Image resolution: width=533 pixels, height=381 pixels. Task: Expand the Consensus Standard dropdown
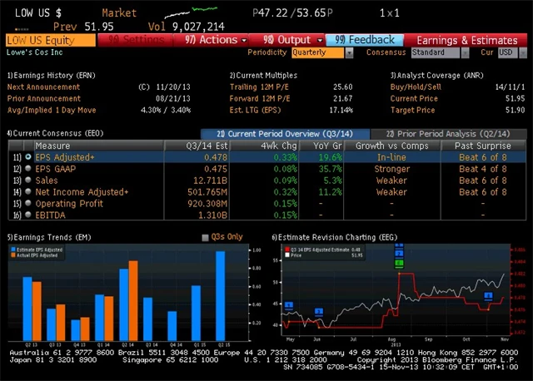(x=440, y=52)
